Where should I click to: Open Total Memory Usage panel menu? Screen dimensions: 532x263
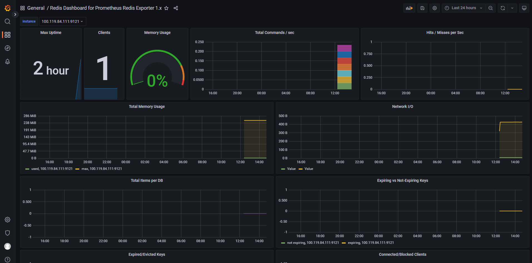(x=147, y=106)
